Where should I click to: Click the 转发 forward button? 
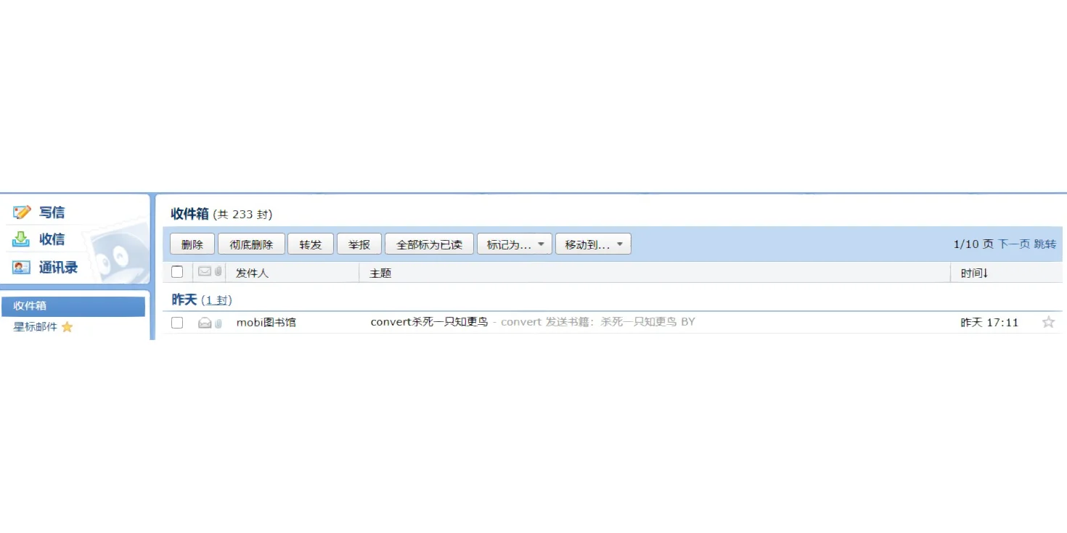pyautogui.click(x=310, y=244)
